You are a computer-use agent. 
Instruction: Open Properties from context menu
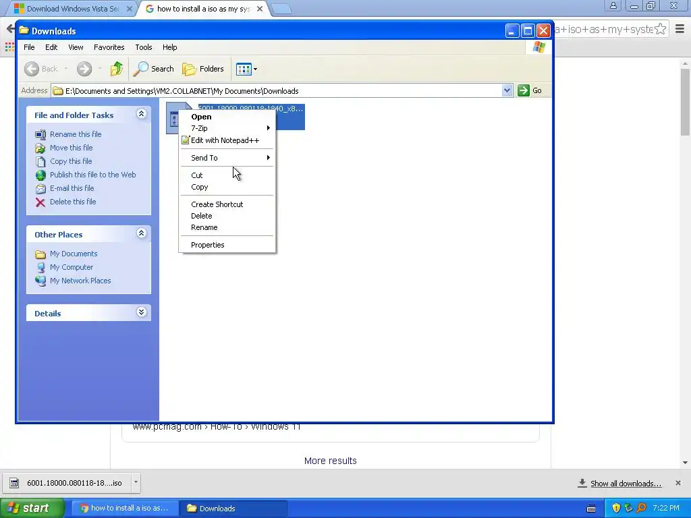click(x=227, y=245)
